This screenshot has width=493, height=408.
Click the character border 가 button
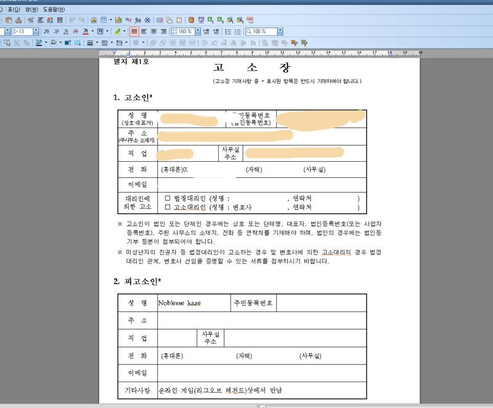100,31
